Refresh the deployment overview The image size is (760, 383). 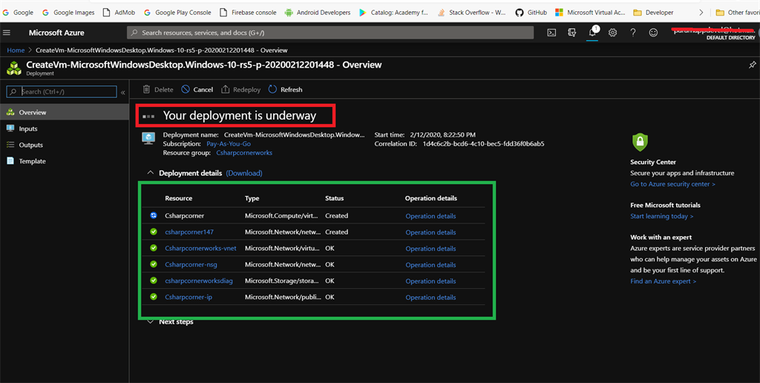tap(286, 90)
